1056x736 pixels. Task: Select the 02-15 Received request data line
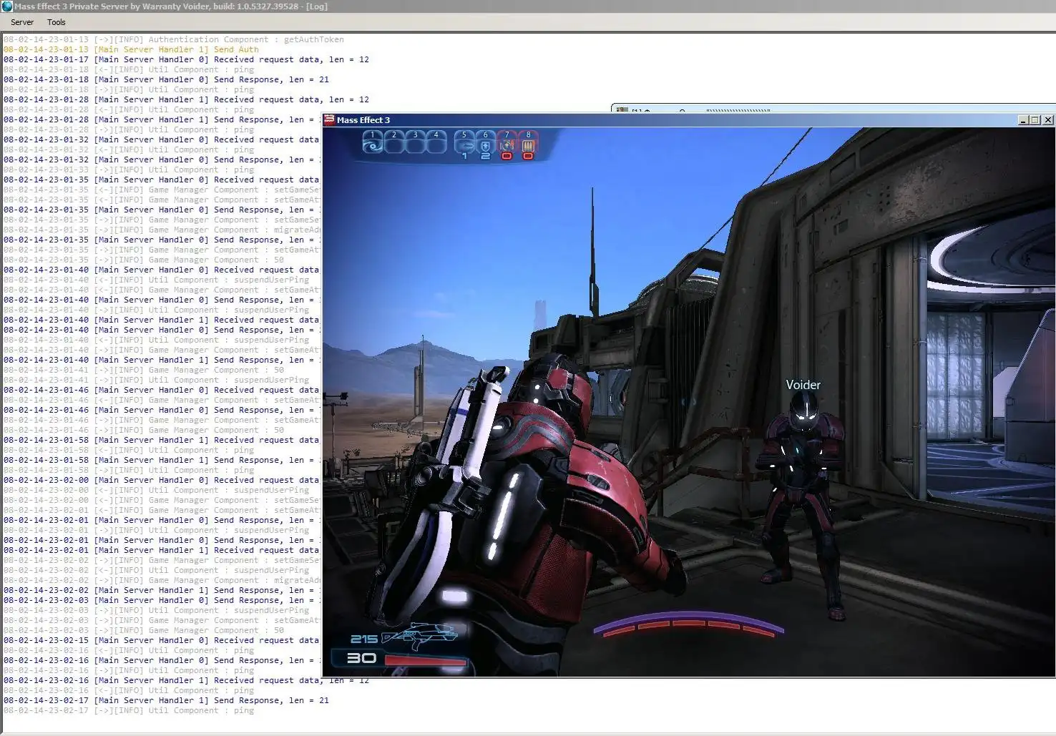162,640
